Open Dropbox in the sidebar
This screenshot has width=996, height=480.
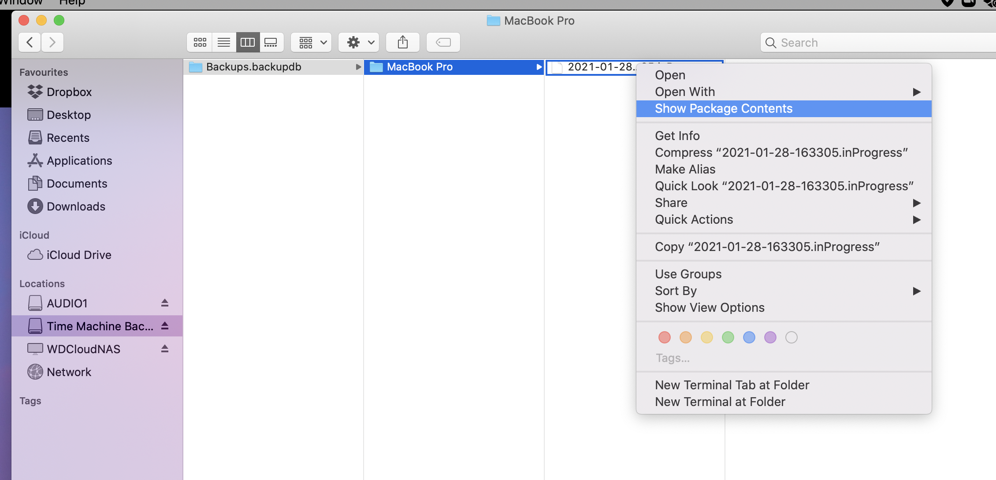click(69, 92)
